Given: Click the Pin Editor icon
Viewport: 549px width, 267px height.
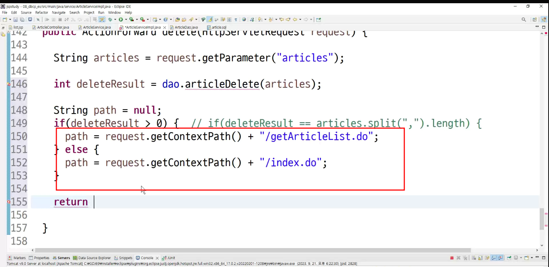Looking at the screenshot, I should pyautogui.click(x=318, y=19).
